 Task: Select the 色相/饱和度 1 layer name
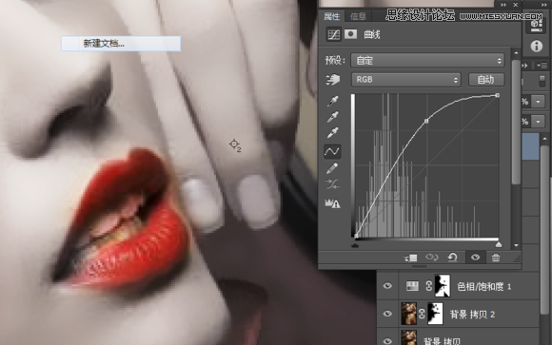click(484, 287)
